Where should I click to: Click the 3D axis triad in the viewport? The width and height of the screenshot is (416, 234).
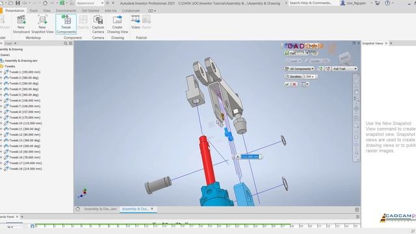(x=83, y=193)
